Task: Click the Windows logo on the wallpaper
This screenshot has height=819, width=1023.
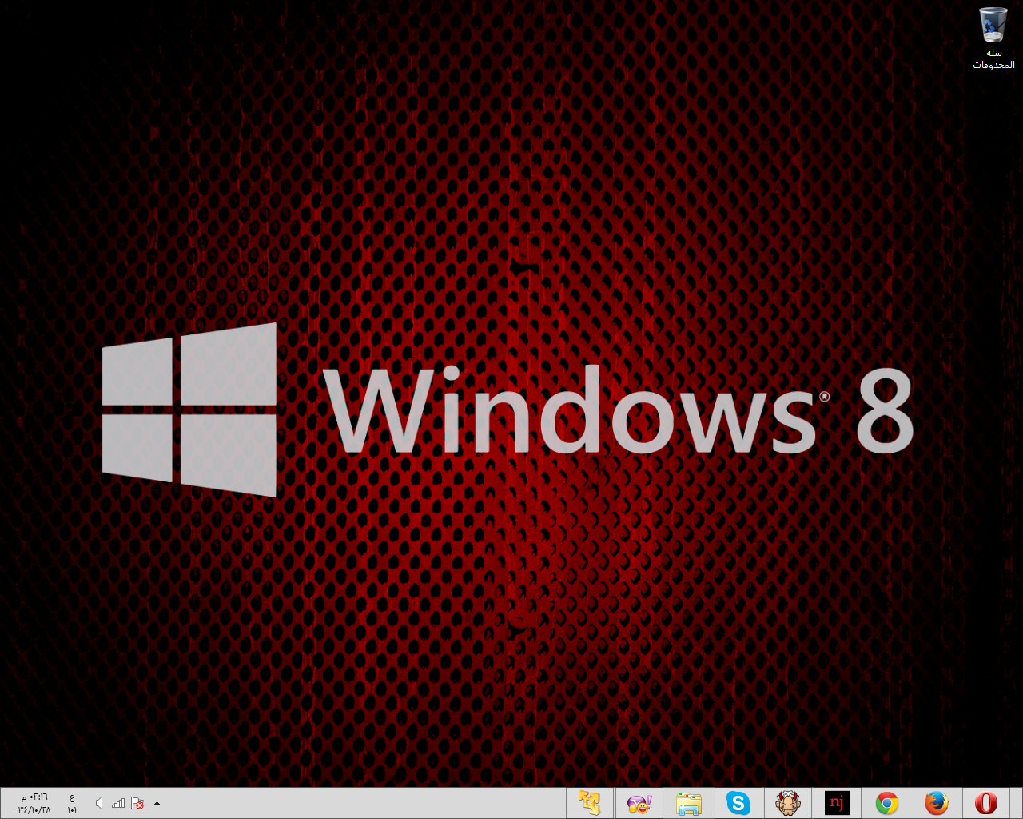Action: pyautogui.click(x=189, y=409)
